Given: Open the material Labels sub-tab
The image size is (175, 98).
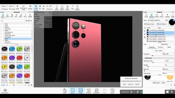Looking at the screenshot, I should coord(169,47).
